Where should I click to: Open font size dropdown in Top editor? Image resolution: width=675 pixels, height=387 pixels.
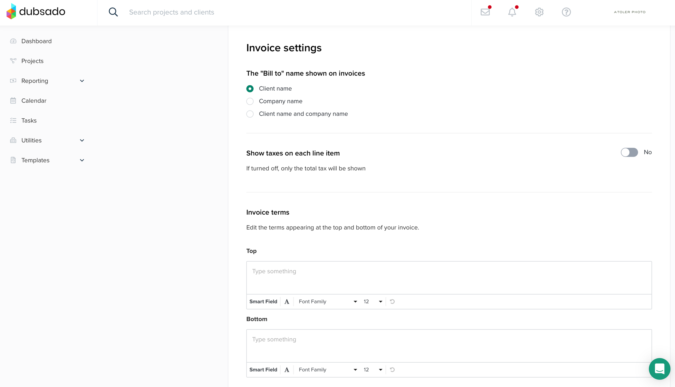point(373,302)
